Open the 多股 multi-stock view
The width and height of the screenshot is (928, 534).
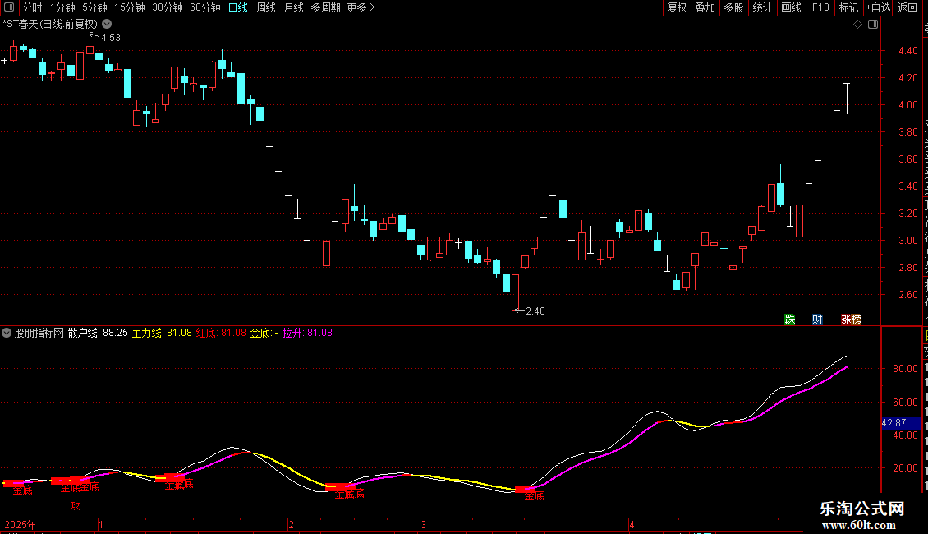point(734,7)
